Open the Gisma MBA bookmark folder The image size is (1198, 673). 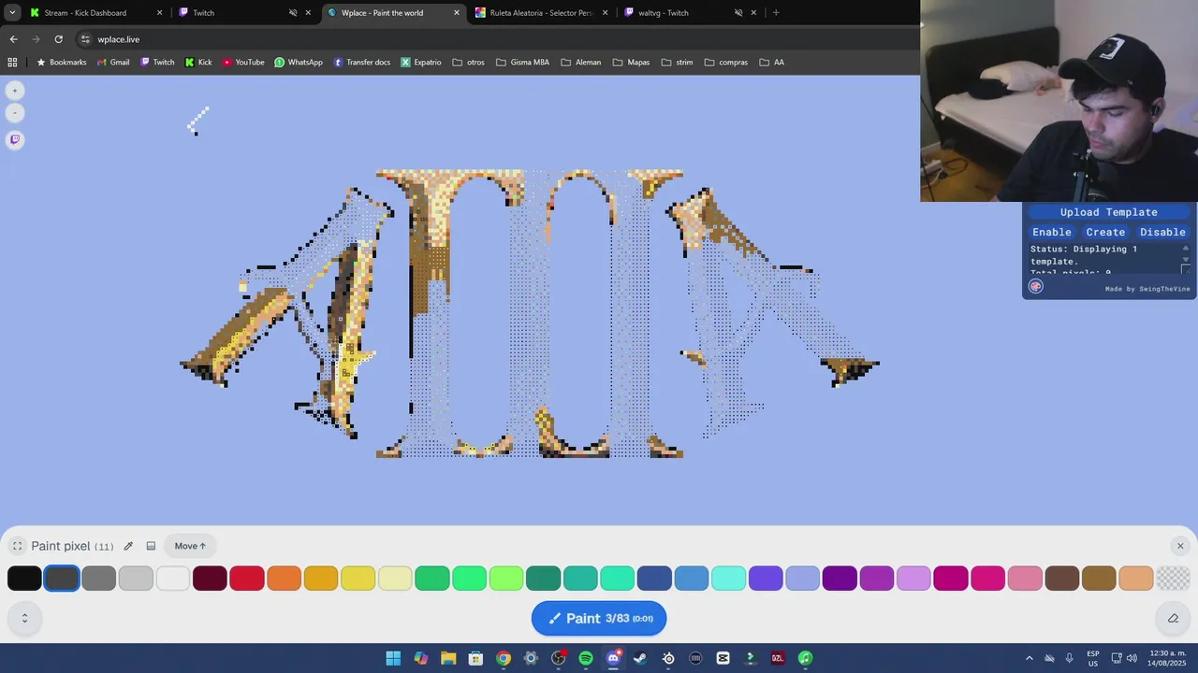coord(522,63)
